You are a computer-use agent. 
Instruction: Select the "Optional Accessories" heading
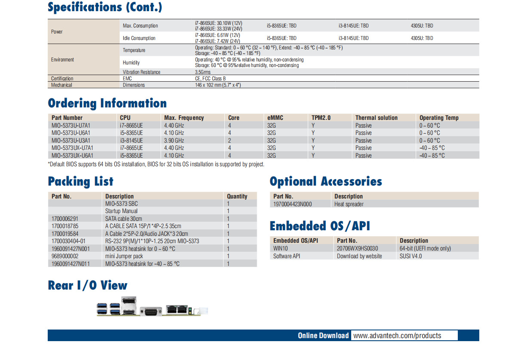[x=326, y=181]
